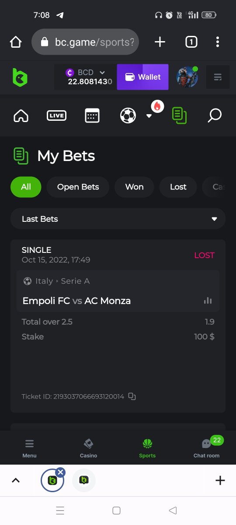Screen dimensions: 236x525
Task: Select the soccer ball sport icon
Action: [128, 116]
